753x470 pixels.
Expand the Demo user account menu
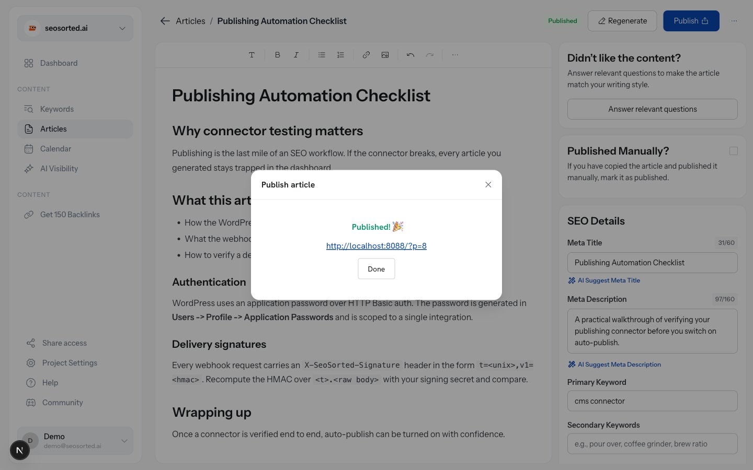[75, 441]
